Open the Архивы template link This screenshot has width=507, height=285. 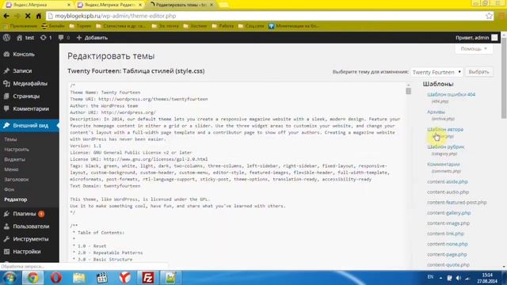(436, 112)
